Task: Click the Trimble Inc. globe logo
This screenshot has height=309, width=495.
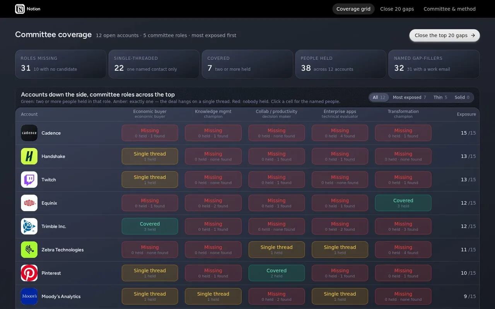Action: click(29, 226)
